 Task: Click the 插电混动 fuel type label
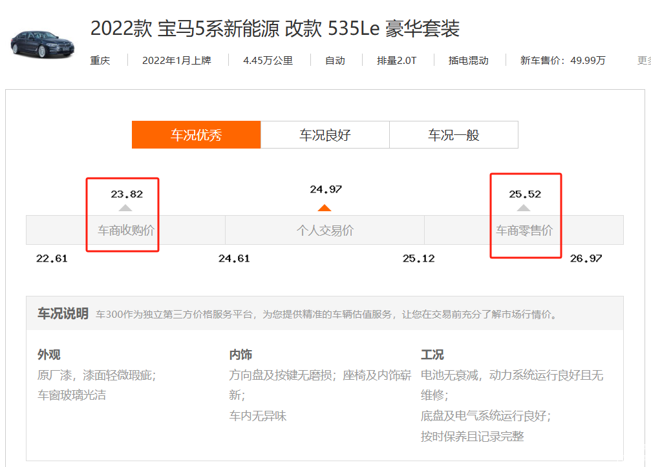468,60
